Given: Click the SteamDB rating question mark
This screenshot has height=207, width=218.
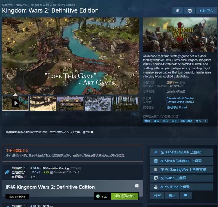Looking at the screenshot, I should tap(182, 86).
